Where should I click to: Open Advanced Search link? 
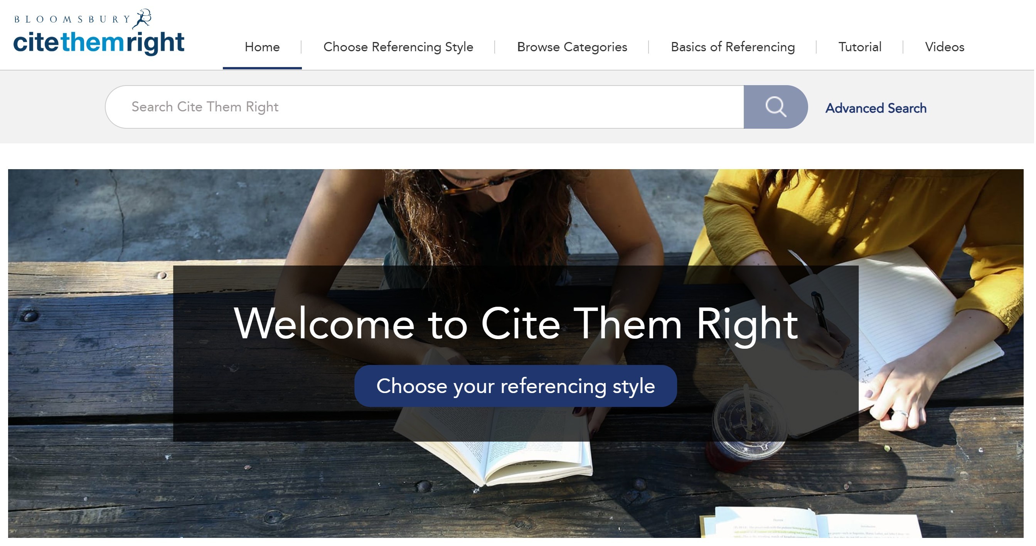pyautogui.click(x=876, y=108)
